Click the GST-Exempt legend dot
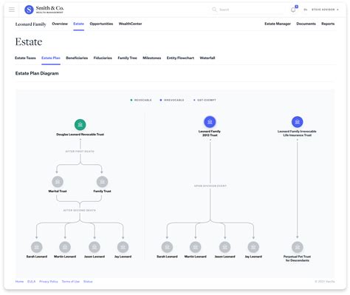The width and height of the screenshot is (350, 295). pos(194,100)
